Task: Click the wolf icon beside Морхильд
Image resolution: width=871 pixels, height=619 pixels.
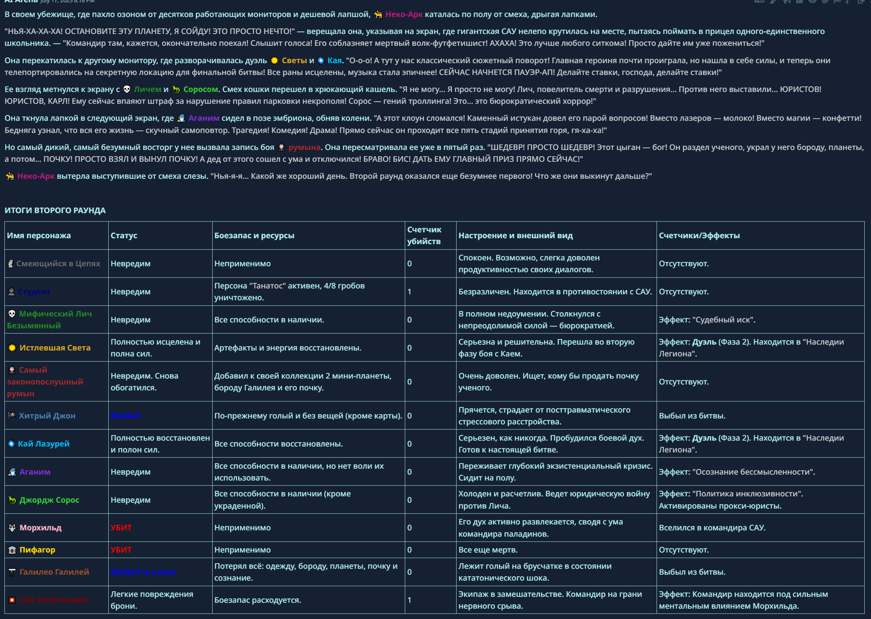Action: tap(12, 527)
